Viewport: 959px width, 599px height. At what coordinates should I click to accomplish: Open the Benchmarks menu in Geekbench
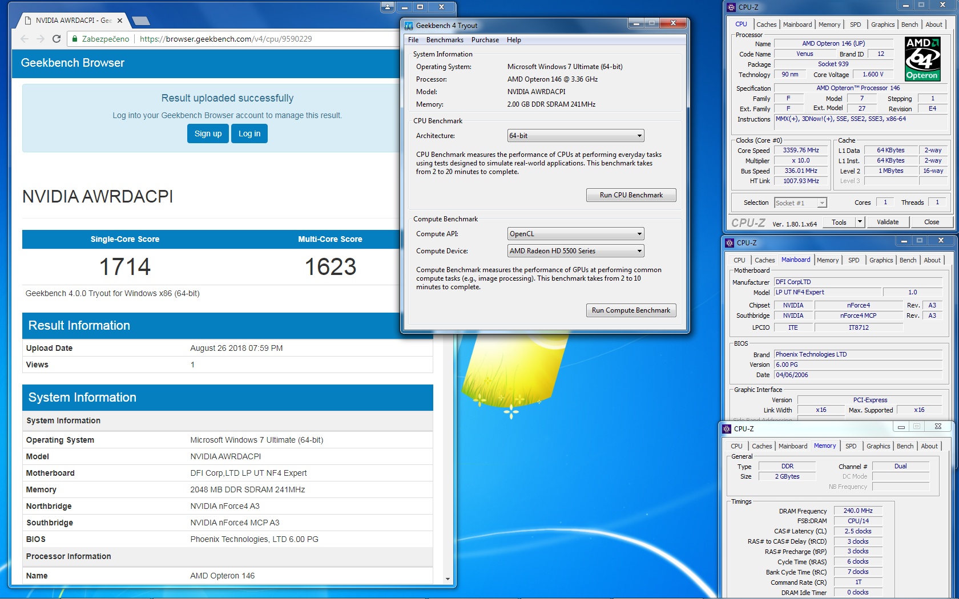[x=445, y=40]
